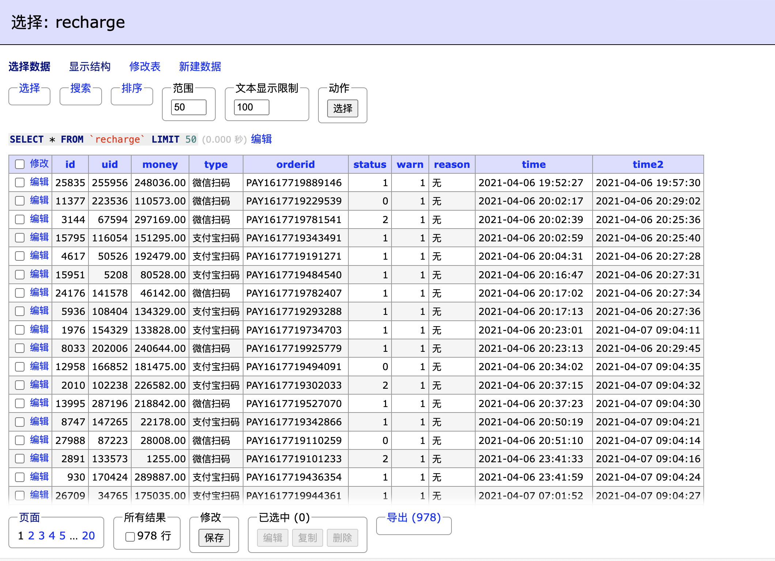Screen dimensions: 775x561
Task: Click the 保存 save button
Action: tap(214, 538)
